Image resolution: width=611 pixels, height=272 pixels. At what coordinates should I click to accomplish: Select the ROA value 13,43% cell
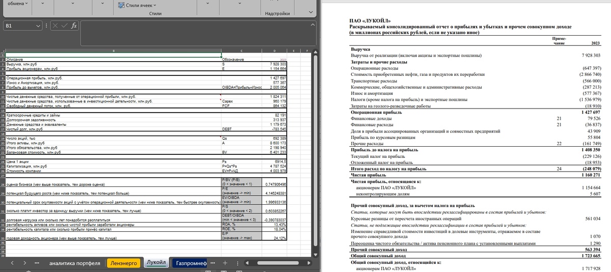coord(275,225)
